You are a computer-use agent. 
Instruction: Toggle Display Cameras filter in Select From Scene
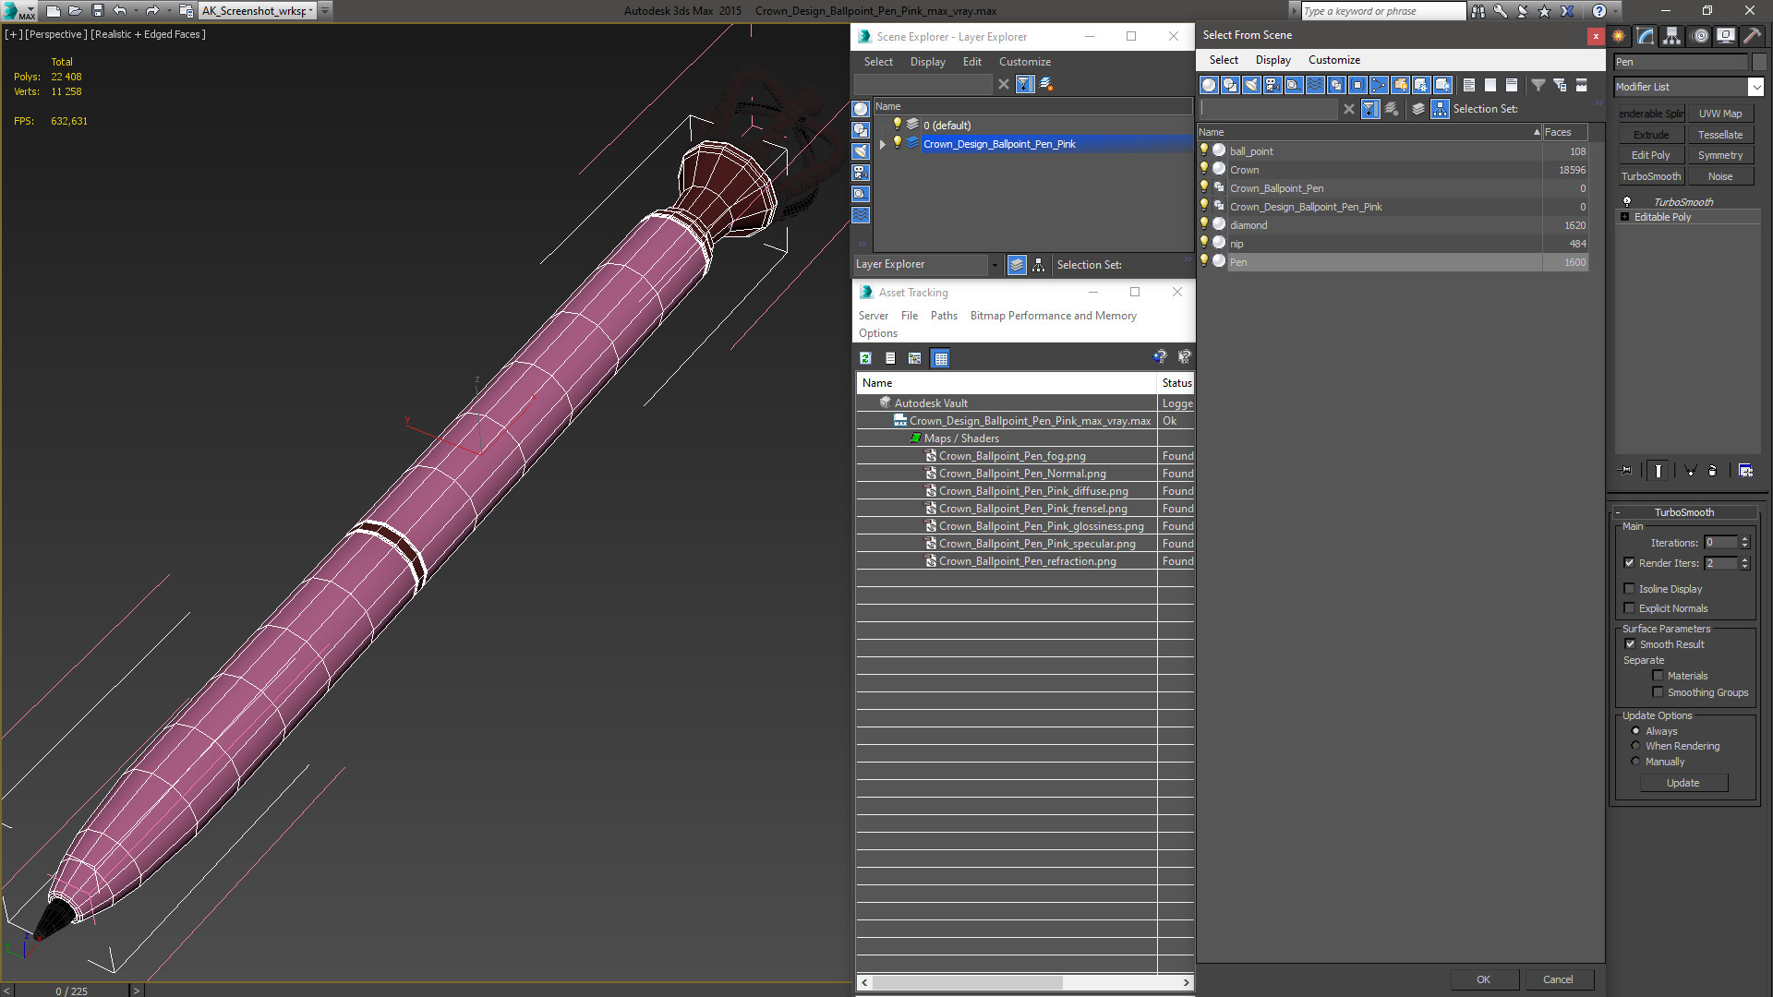(x=1272, y=85)
